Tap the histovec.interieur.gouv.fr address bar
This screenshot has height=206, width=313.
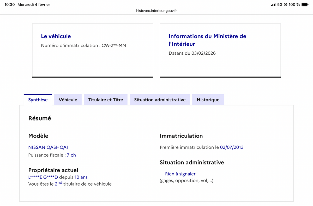coord(156,11)
